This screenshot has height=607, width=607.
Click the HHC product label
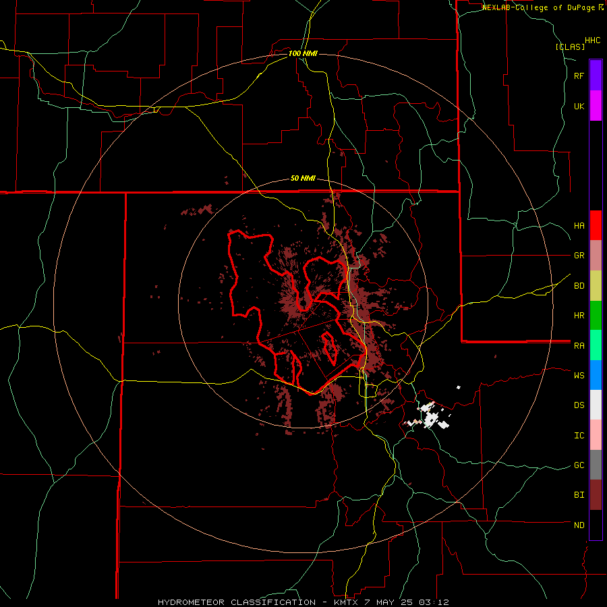click(592, 40)
